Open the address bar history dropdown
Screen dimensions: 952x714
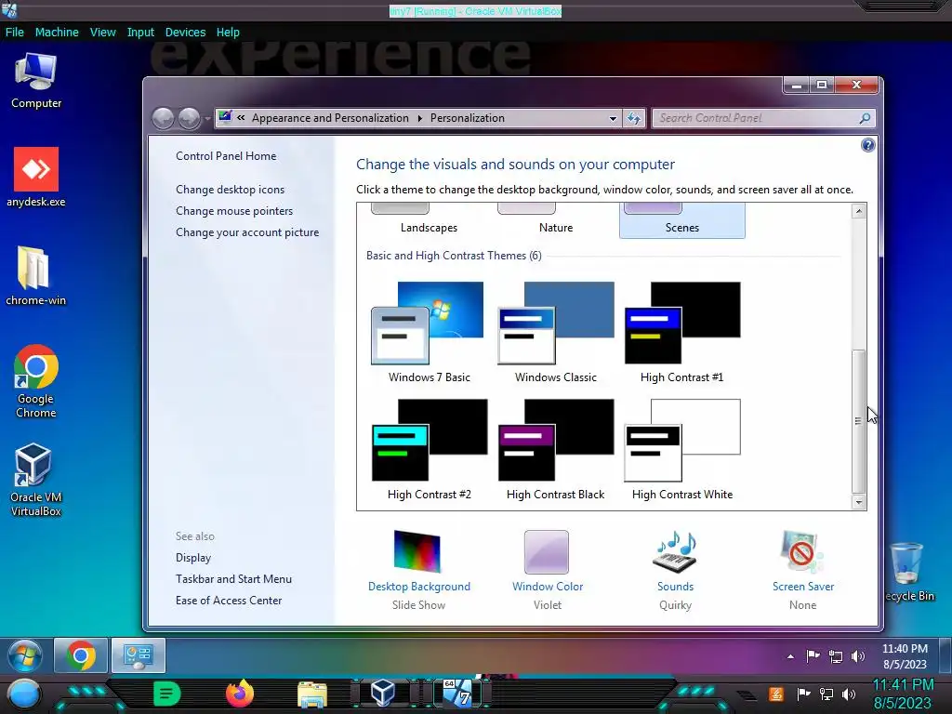pos(613,118)
